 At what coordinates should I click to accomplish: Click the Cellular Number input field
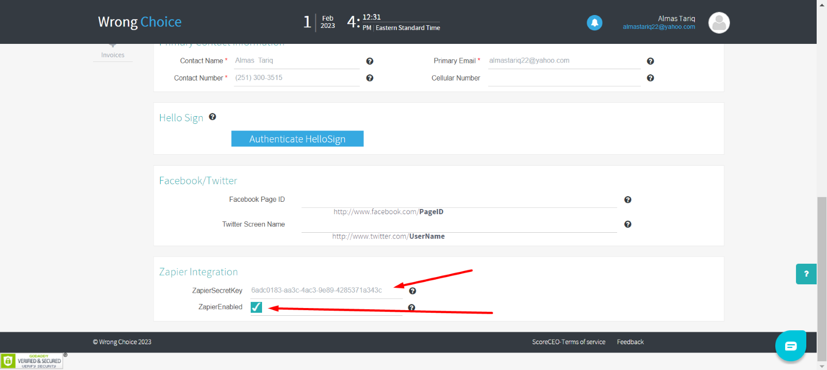coord(564,78)
